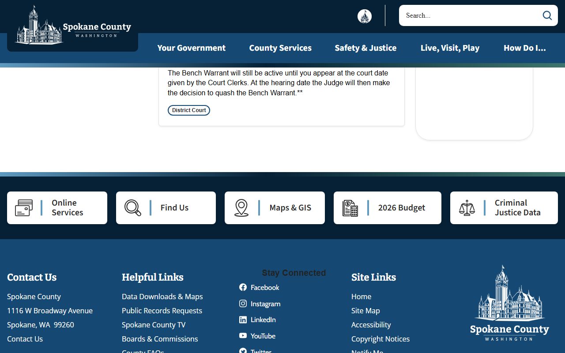
Task: Click the round courthouse icon near search
Action: tap(365, 16)
